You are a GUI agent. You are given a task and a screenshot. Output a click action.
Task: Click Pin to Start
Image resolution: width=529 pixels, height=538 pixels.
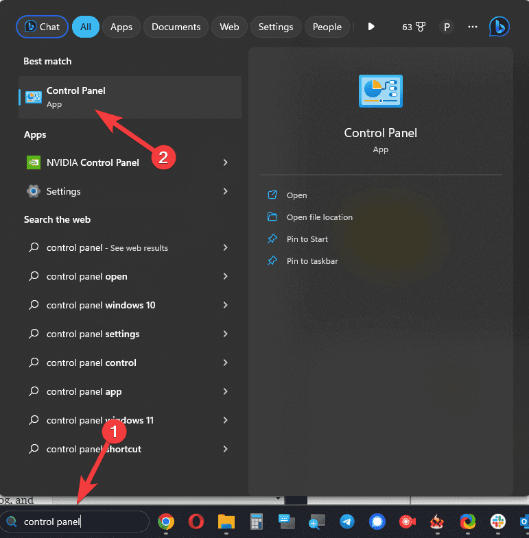point(298,239)
